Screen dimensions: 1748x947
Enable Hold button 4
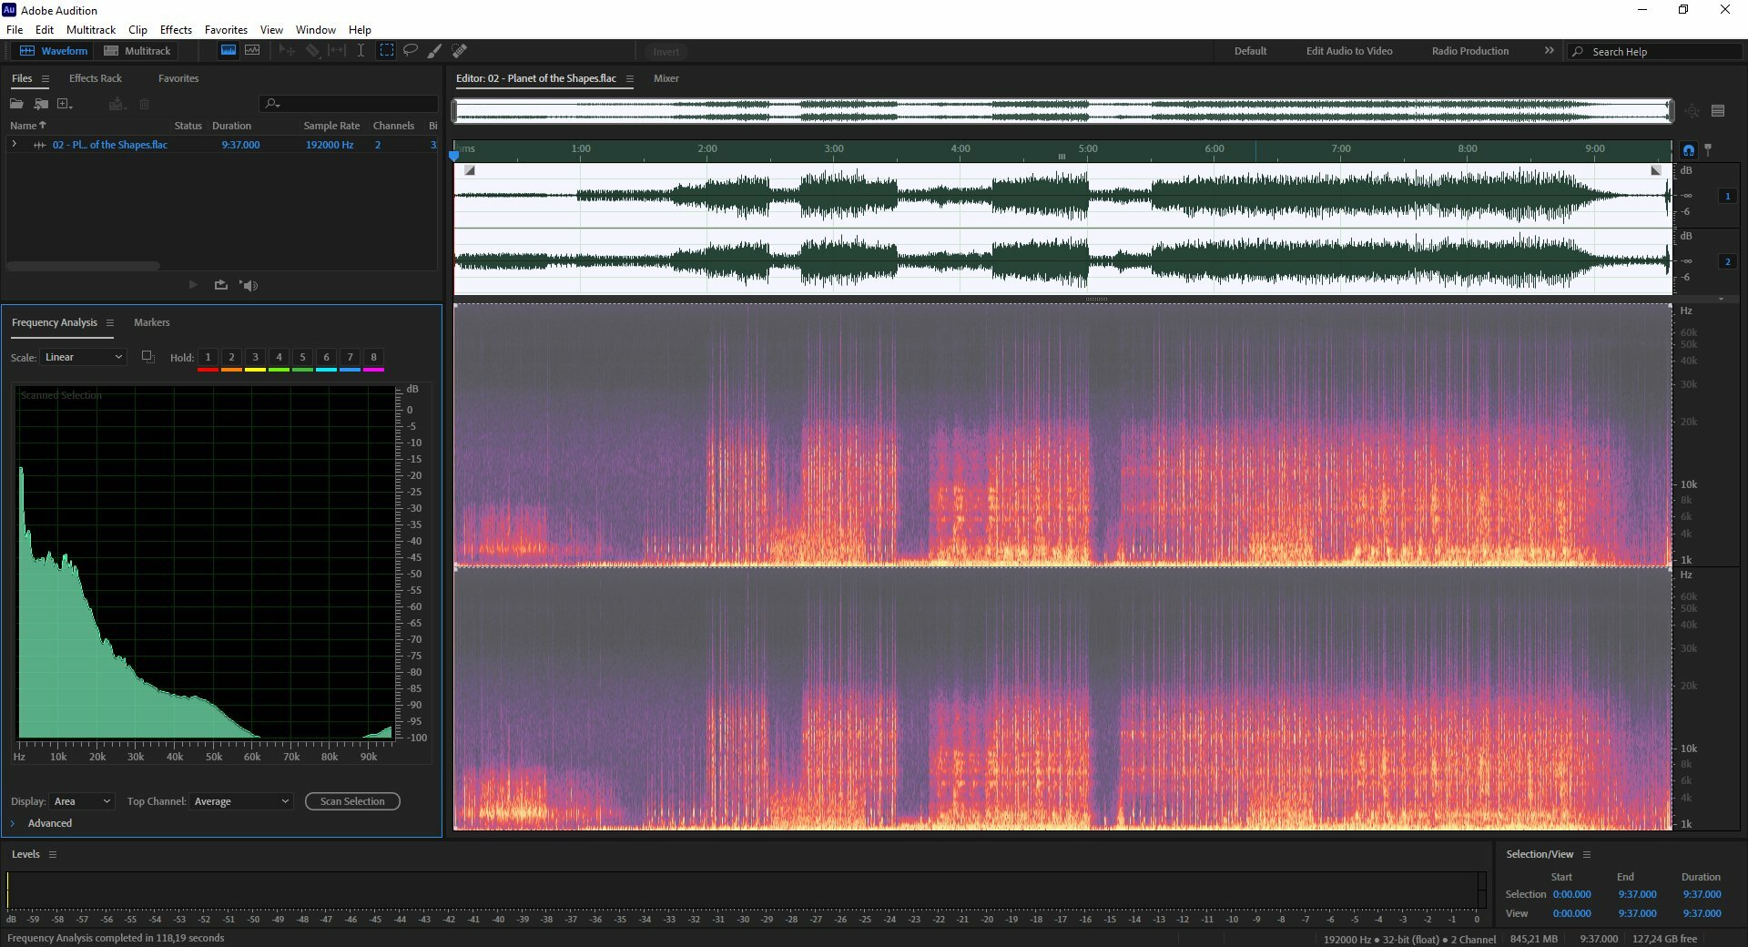click(279, 357)
